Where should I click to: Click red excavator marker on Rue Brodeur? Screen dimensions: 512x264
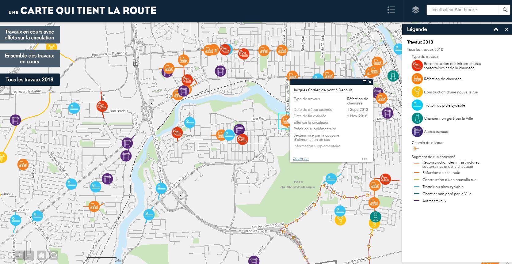(102, 106)
